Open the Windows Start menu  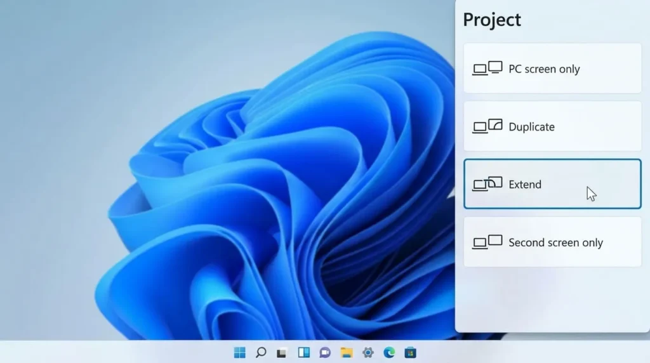point(239,353)
